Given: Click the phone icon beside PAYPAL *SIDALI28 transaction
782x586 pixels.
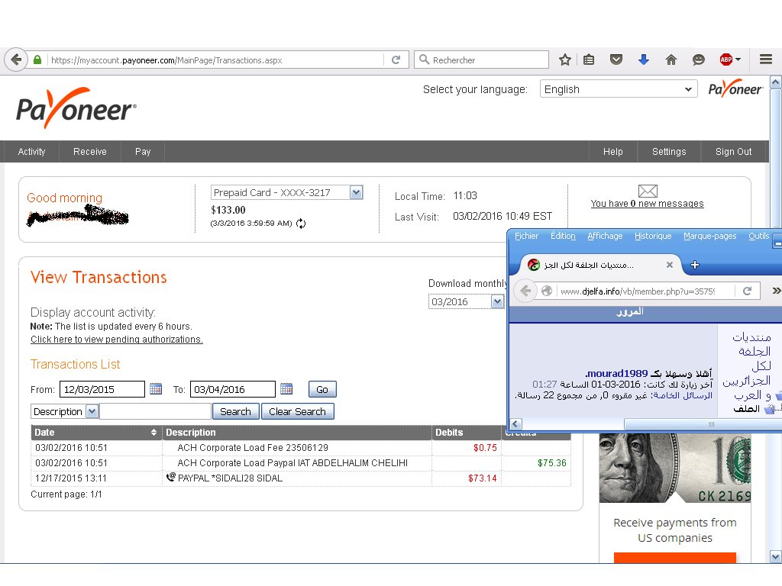Looking at the screenshot, I should (x=170, y=477).
